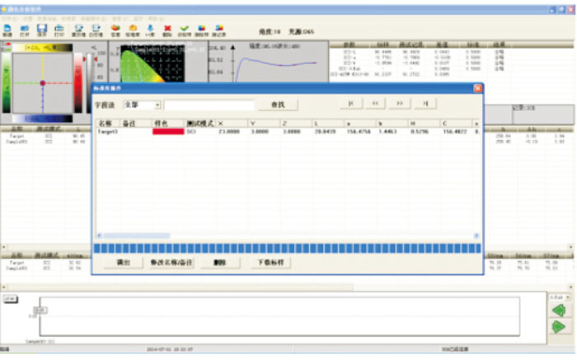
Task: Click the measure record (测记录) toolbar icon
Action: pyautogui.click(x=219, y=30)
